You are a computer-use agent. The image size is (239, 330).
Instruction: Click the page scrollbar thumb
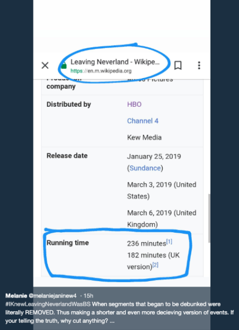point(209,218)
